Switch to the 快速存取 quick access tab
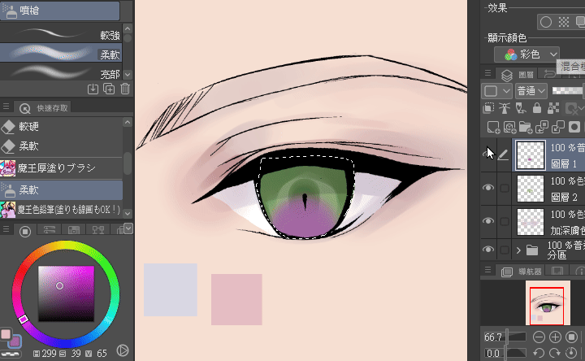Viewport: 585px width, 361px height. point(43,108)
